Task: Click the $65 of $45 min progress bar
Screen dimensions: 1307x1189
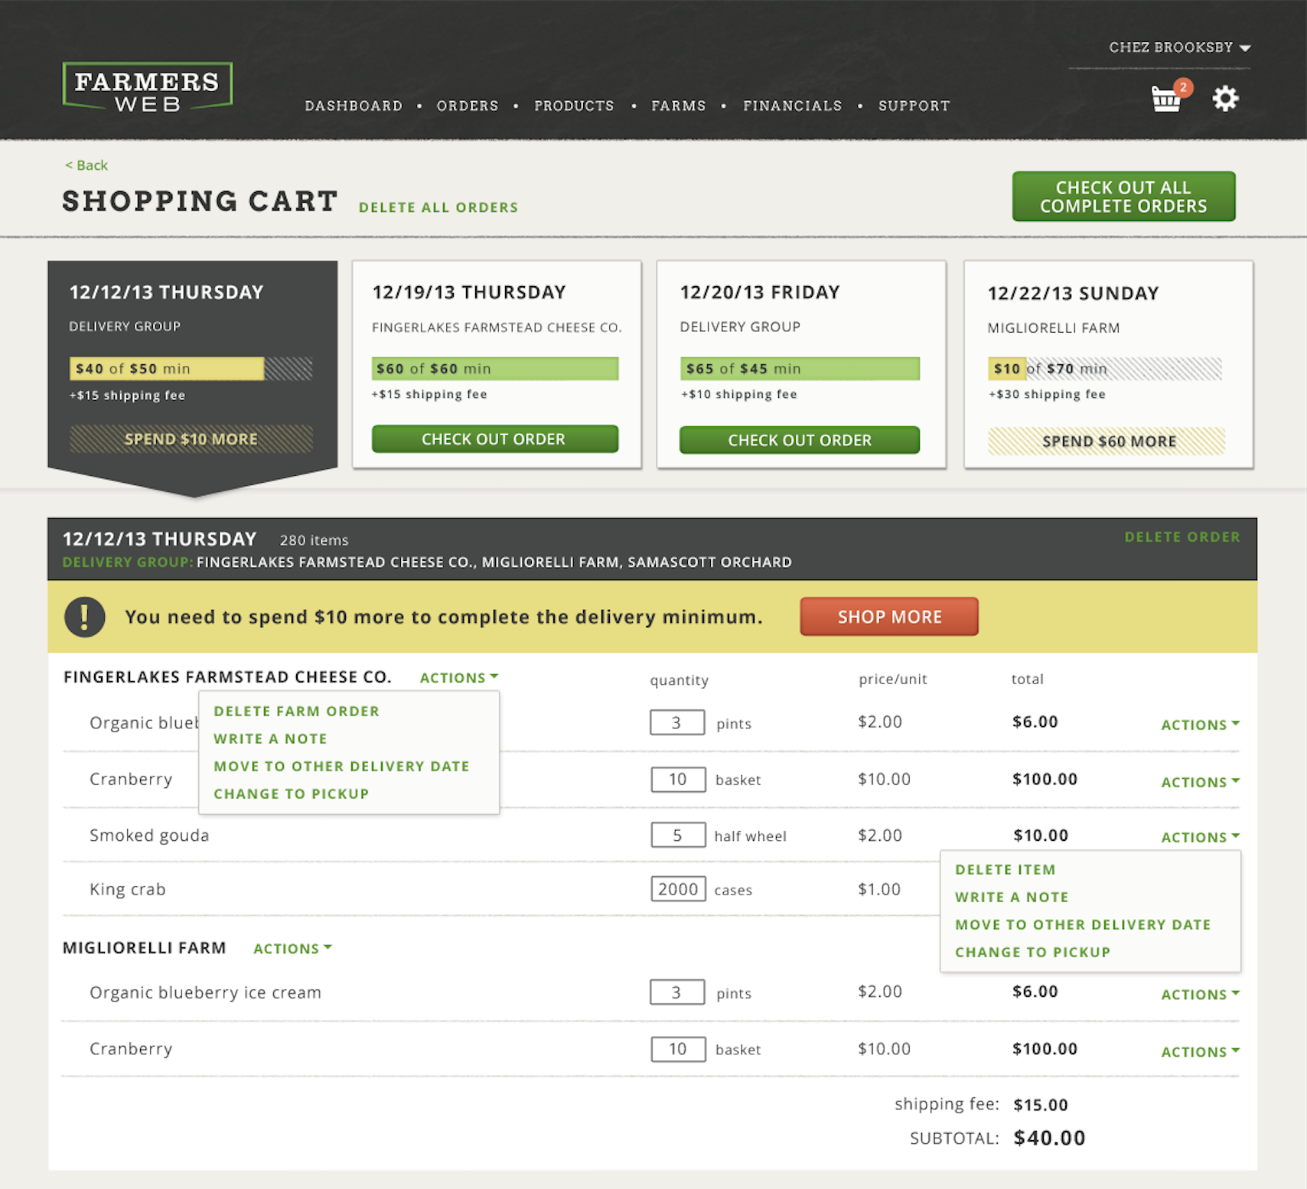Action: 800,369
